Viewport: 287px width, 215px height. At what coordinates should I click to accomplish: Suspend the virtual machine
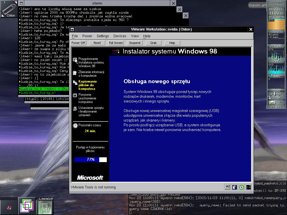pos(135,43)
